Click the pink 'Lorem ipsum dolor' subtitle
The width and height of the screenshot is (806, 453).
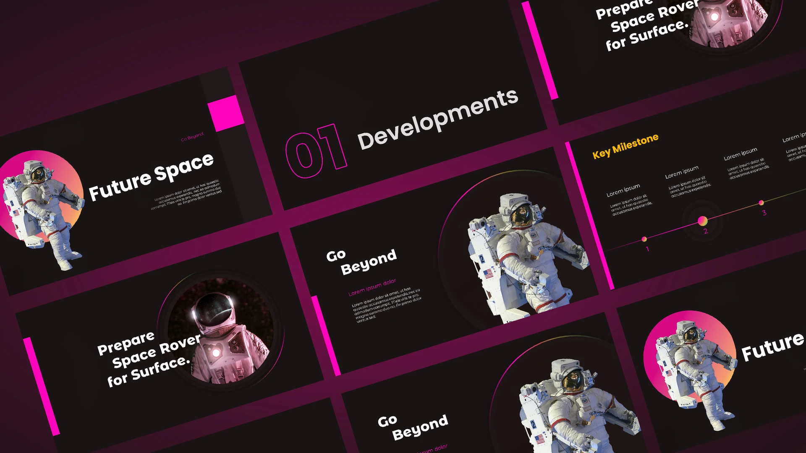pyautogui.click(x=372, y=287)
